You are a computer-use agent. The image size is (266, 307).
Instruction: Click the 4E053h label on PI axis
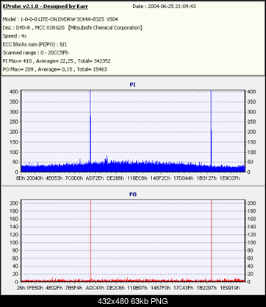(54, 178)
